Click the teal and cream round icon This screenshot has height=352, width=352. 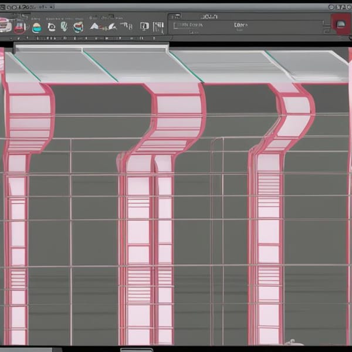[x=37, y=27]
